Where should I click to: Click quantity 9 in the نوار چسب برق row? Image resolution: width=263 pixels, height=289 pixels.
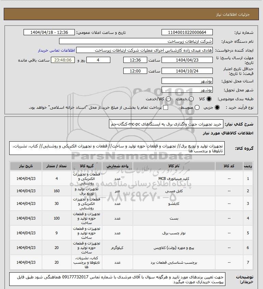click(x=56, y=233)
